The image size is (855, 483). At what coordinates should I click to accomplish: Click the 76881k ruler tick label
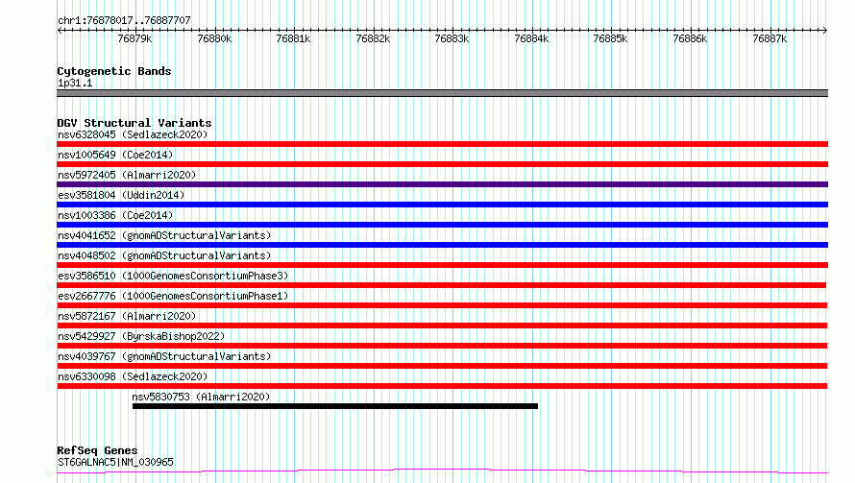click(293, 38)
